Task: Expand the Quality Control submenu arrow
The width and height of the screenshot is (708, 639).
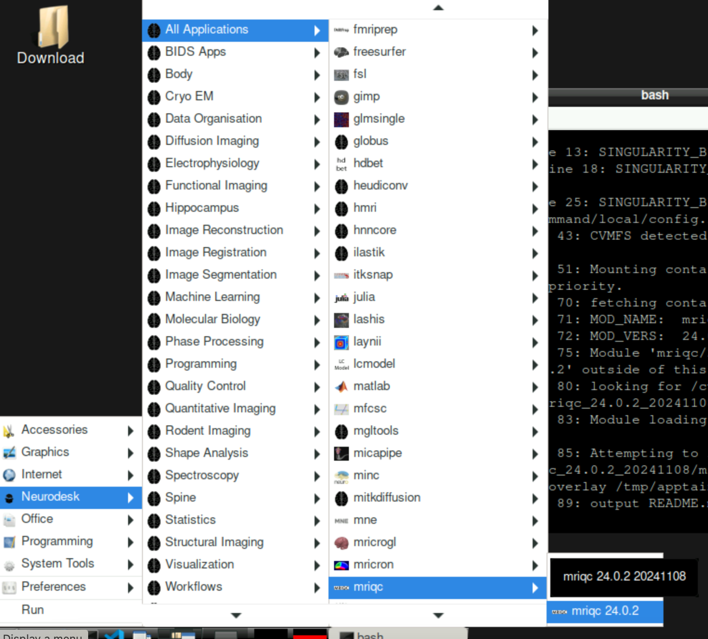Action: tap(317, 387)
